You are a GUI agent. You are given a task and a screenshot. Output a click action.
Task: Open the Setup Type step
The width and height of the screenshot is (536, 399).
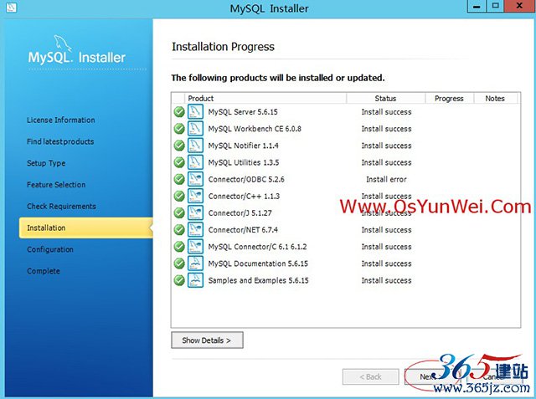(46, 163)
